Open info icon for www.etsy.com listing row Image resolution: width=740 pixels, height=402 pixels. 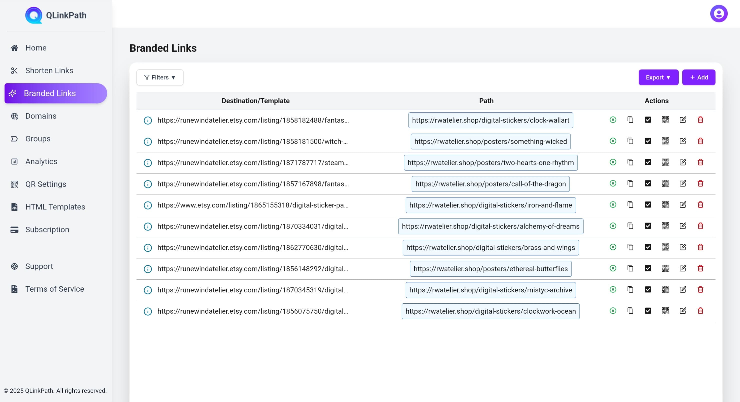(148, 205)
